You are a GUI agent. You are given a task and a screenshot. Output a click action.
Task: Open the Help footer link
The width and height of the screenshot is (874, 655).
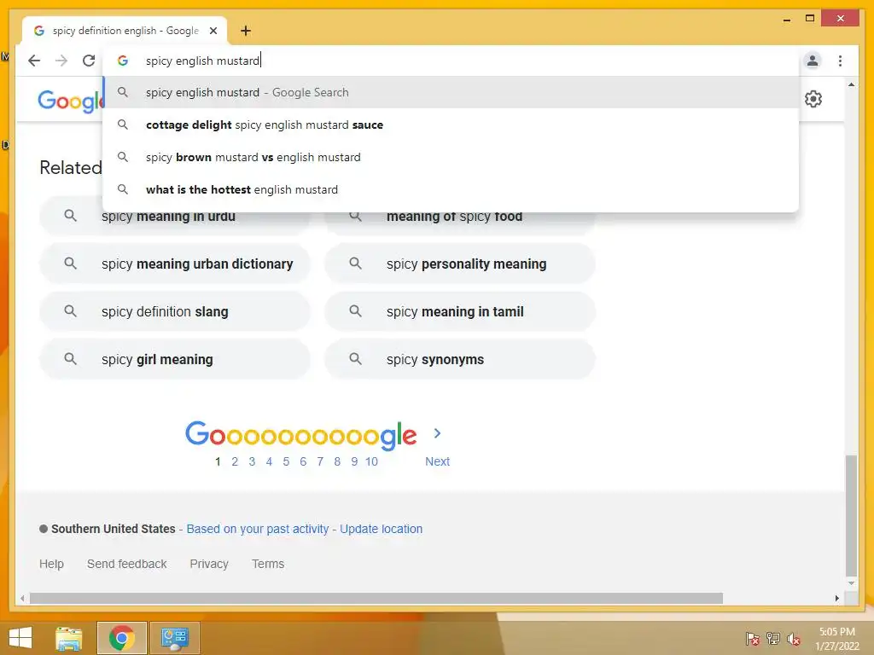click(x=51, y=564)
